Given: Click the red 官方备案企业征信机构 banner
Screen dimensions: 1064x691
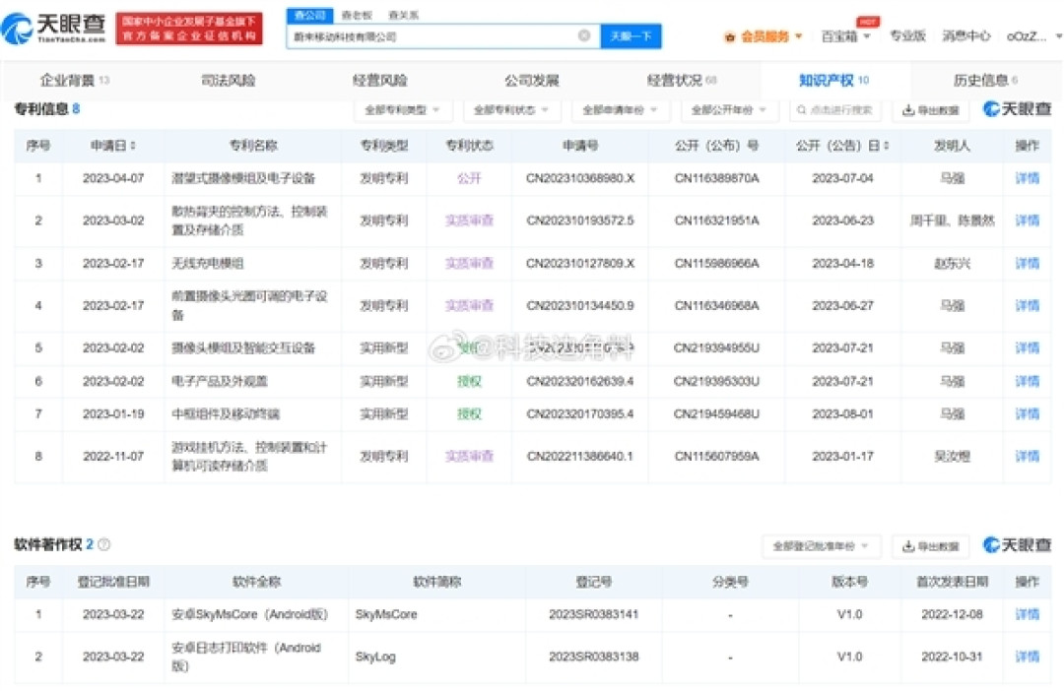Looking at the screenshot, I should tap(189, 29).
